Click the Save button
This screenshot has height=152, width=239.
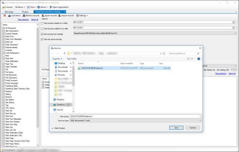pyautogui.click(x=176, y=128)
